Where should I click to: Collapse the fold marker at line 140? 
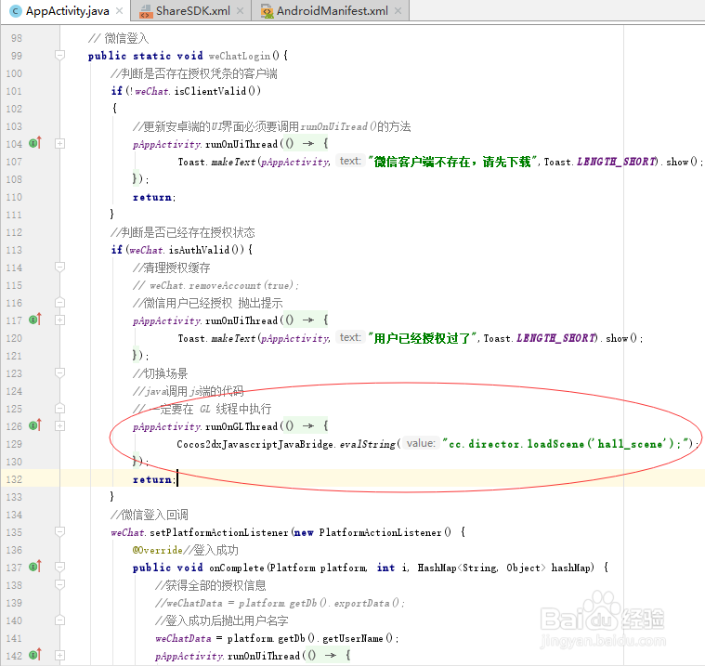click(x=59, y=620)
